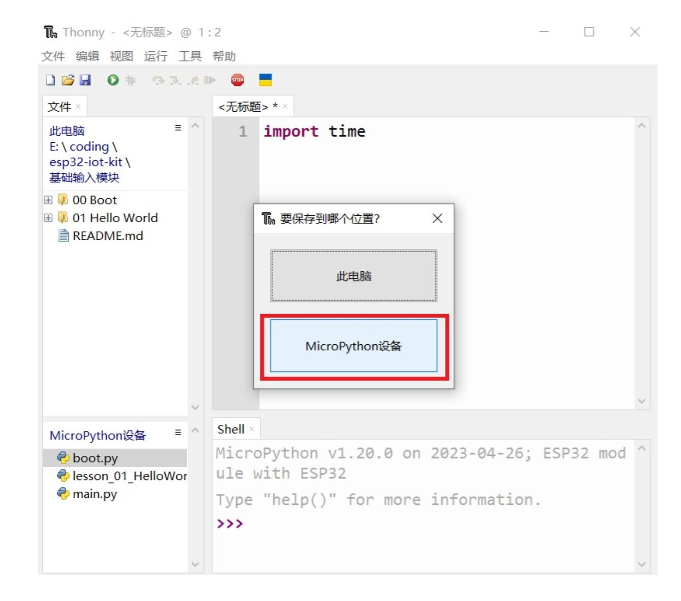681x601 pixels.
Task: Click the MicroPython设备 save location button
Action: [353, 345]
